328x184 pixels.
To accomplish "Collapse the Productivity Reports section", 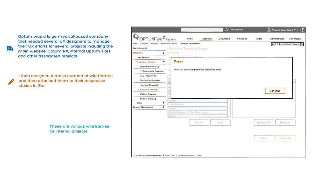I will pos(164,62).
